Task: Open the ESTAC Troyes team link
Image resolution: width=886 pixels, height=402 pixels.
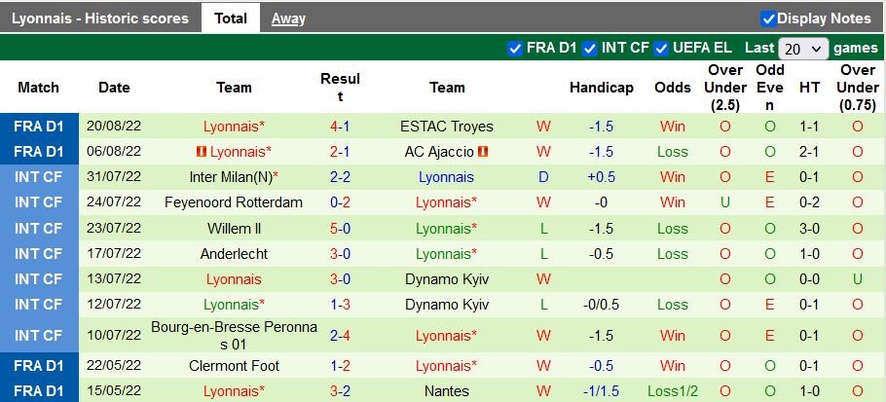Action: [x=447, y=127]
